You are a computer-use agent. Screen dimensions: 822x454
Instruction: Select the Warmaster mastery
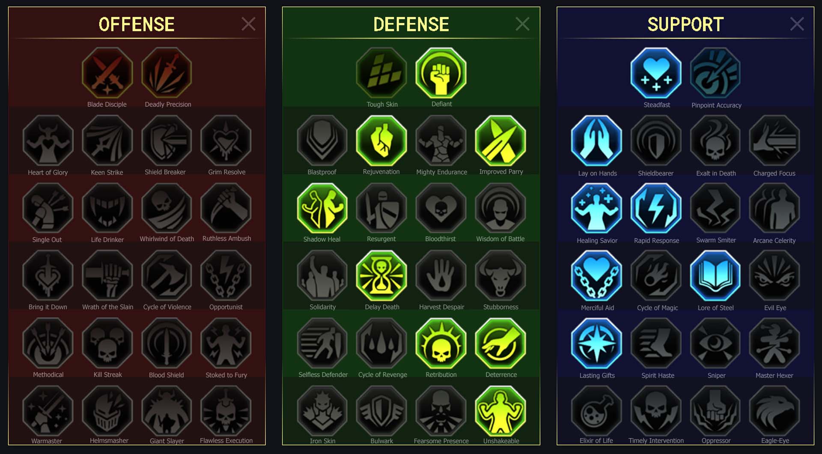(x=48, y=411)
